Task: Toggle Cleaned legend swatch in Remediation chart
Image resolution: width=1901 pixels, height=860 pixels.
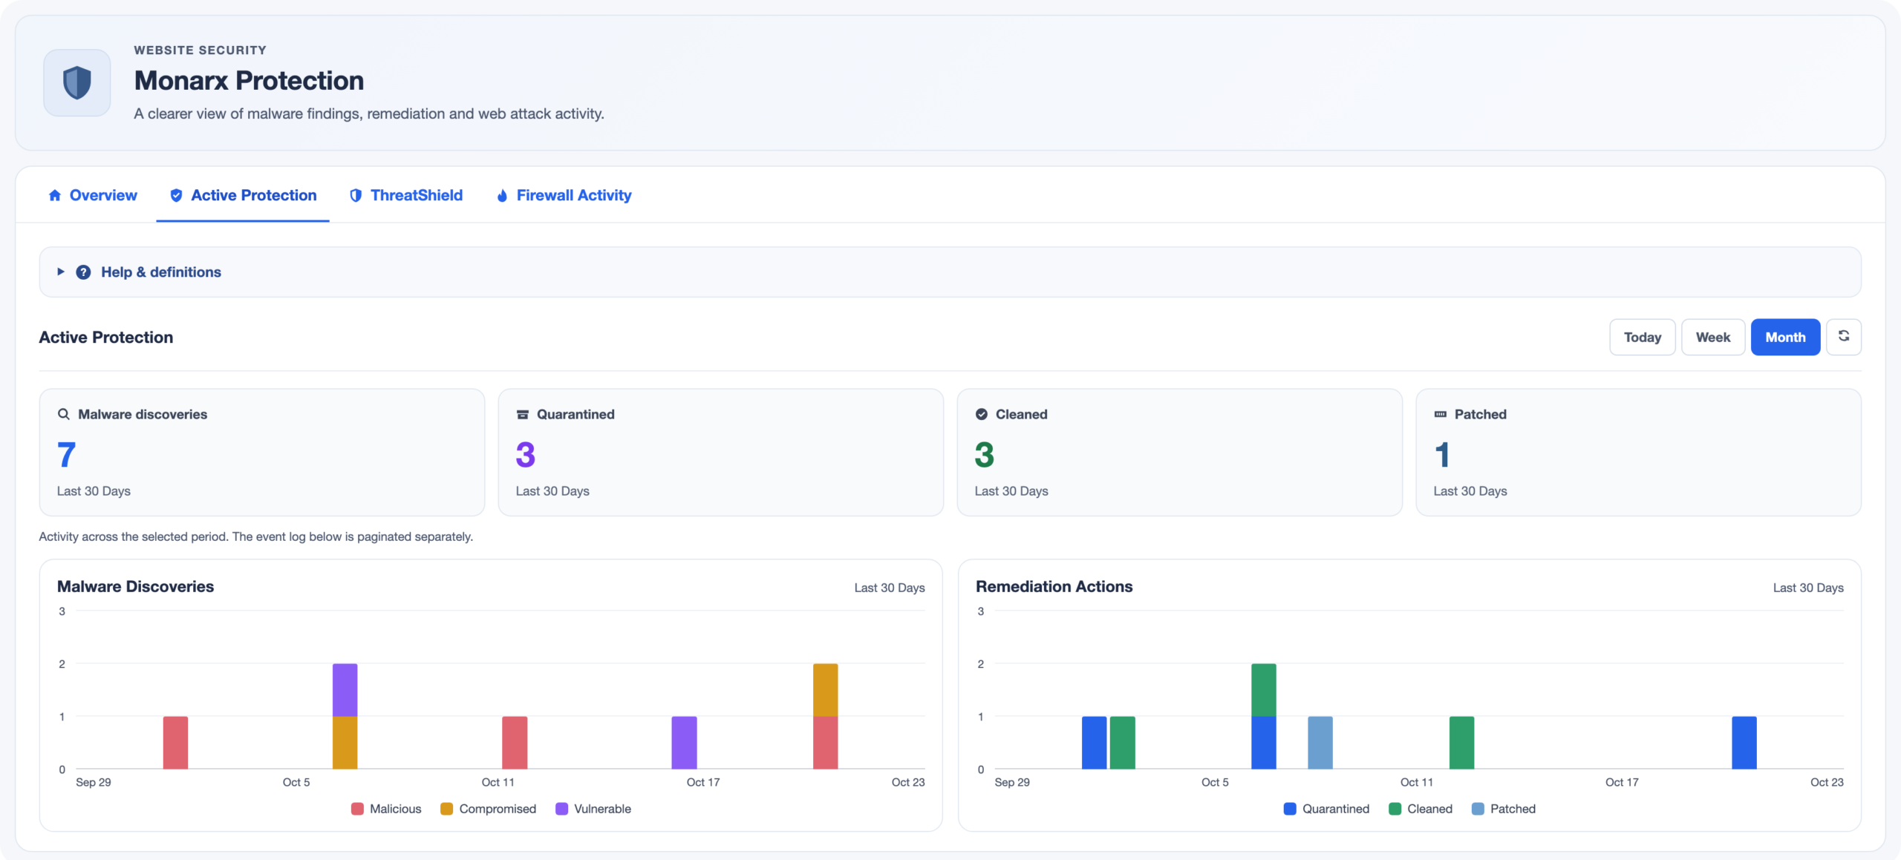Action: point(1395,809)
